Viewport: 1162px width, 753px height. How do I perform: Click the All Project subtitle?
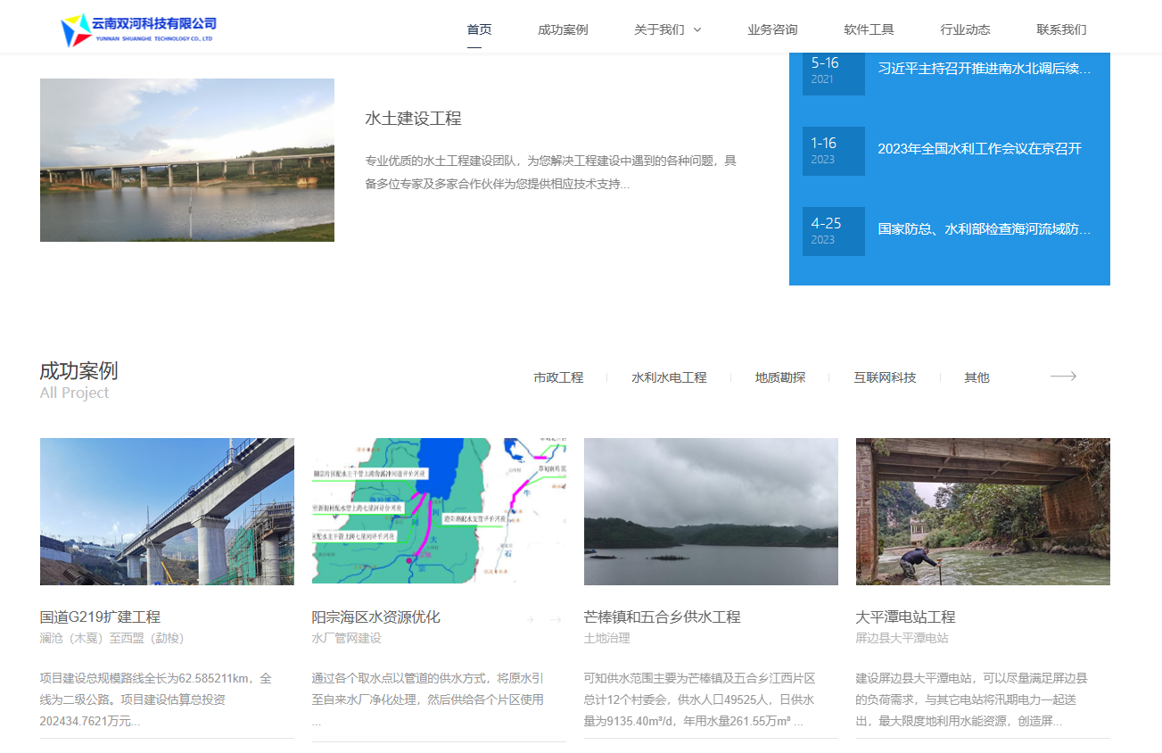tap(74, 393)
